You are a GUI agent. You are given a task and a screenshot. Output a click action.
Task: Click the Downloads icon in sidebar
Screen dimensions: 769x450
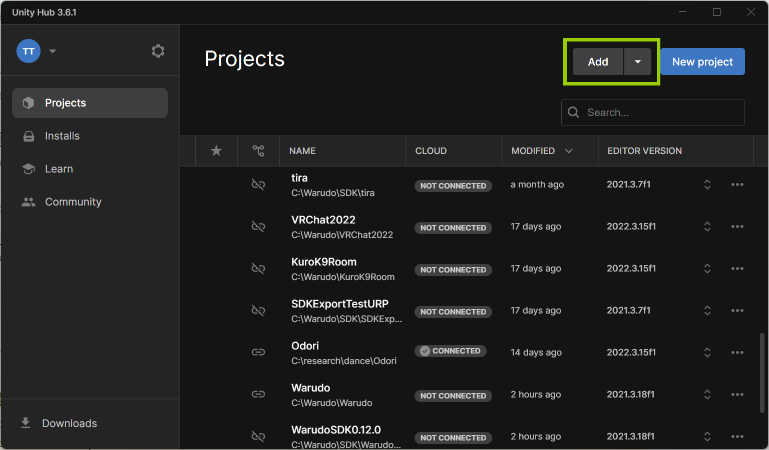(26, 423)
